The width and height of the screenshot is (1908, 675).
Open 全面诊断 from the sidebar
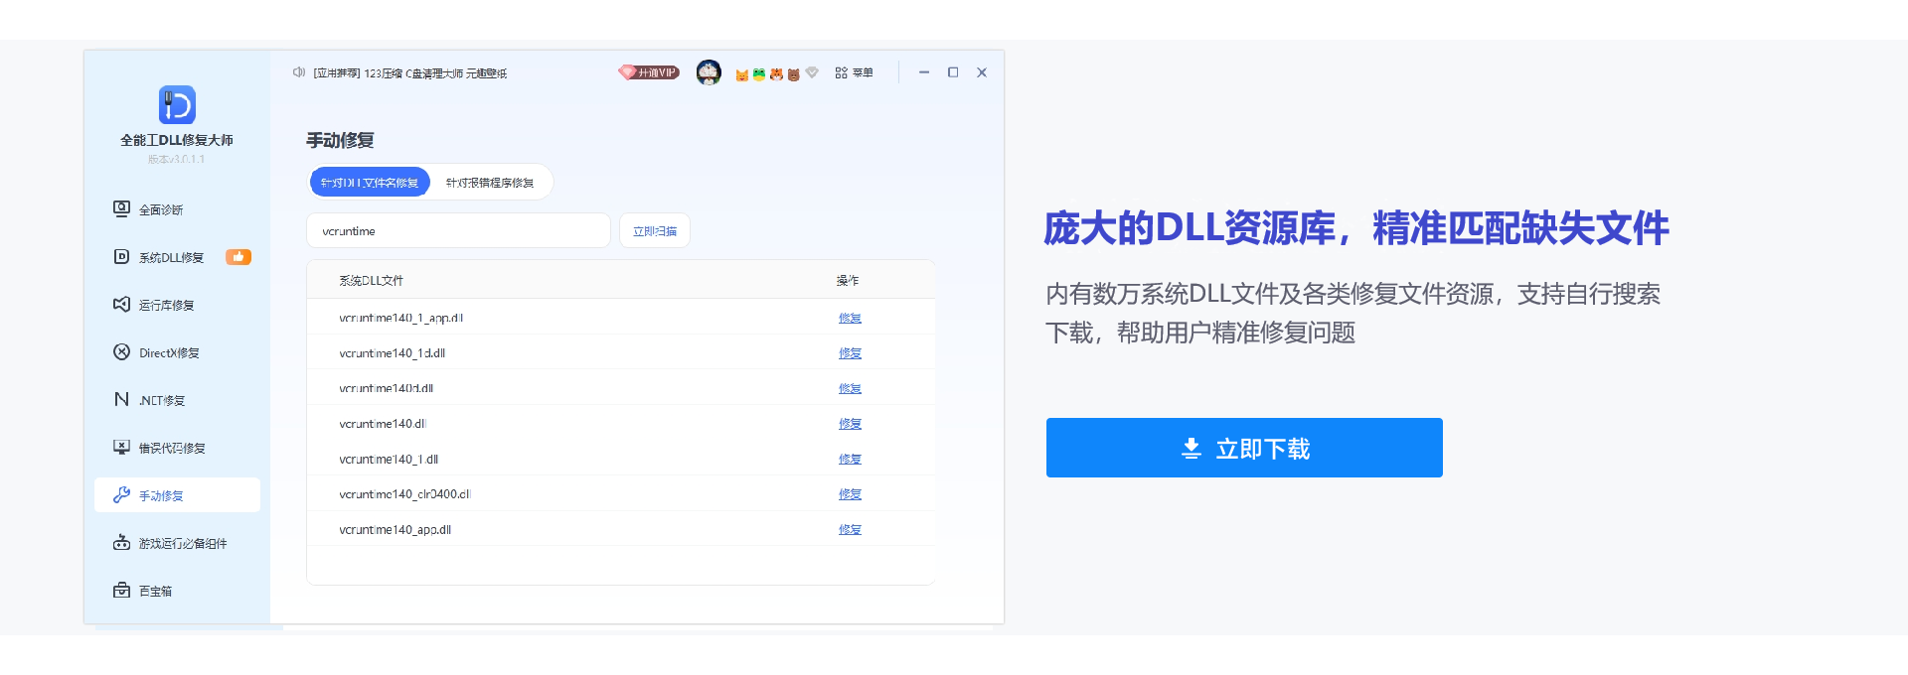click(x=161, y=209)
